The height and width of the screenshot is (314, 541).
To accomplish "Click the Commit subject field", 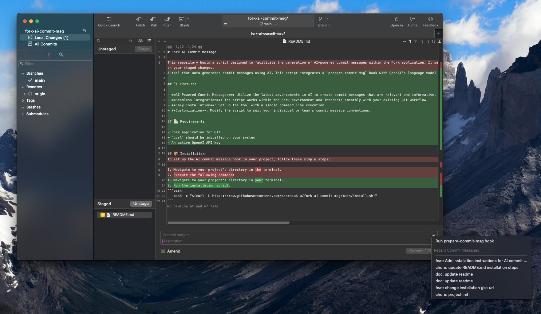I will coord(296,235).
